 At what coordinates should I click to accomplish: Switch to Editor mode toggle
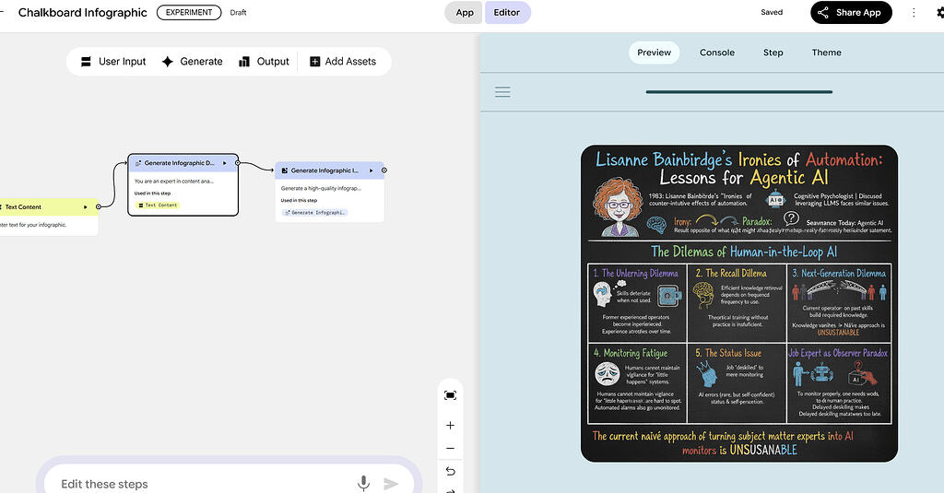click(x=507, y=13)
